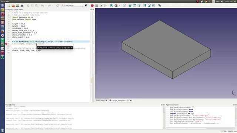Refresh the document with the recompute icon
This screenshot has width=237, height=133.
(x=57, y=6)
